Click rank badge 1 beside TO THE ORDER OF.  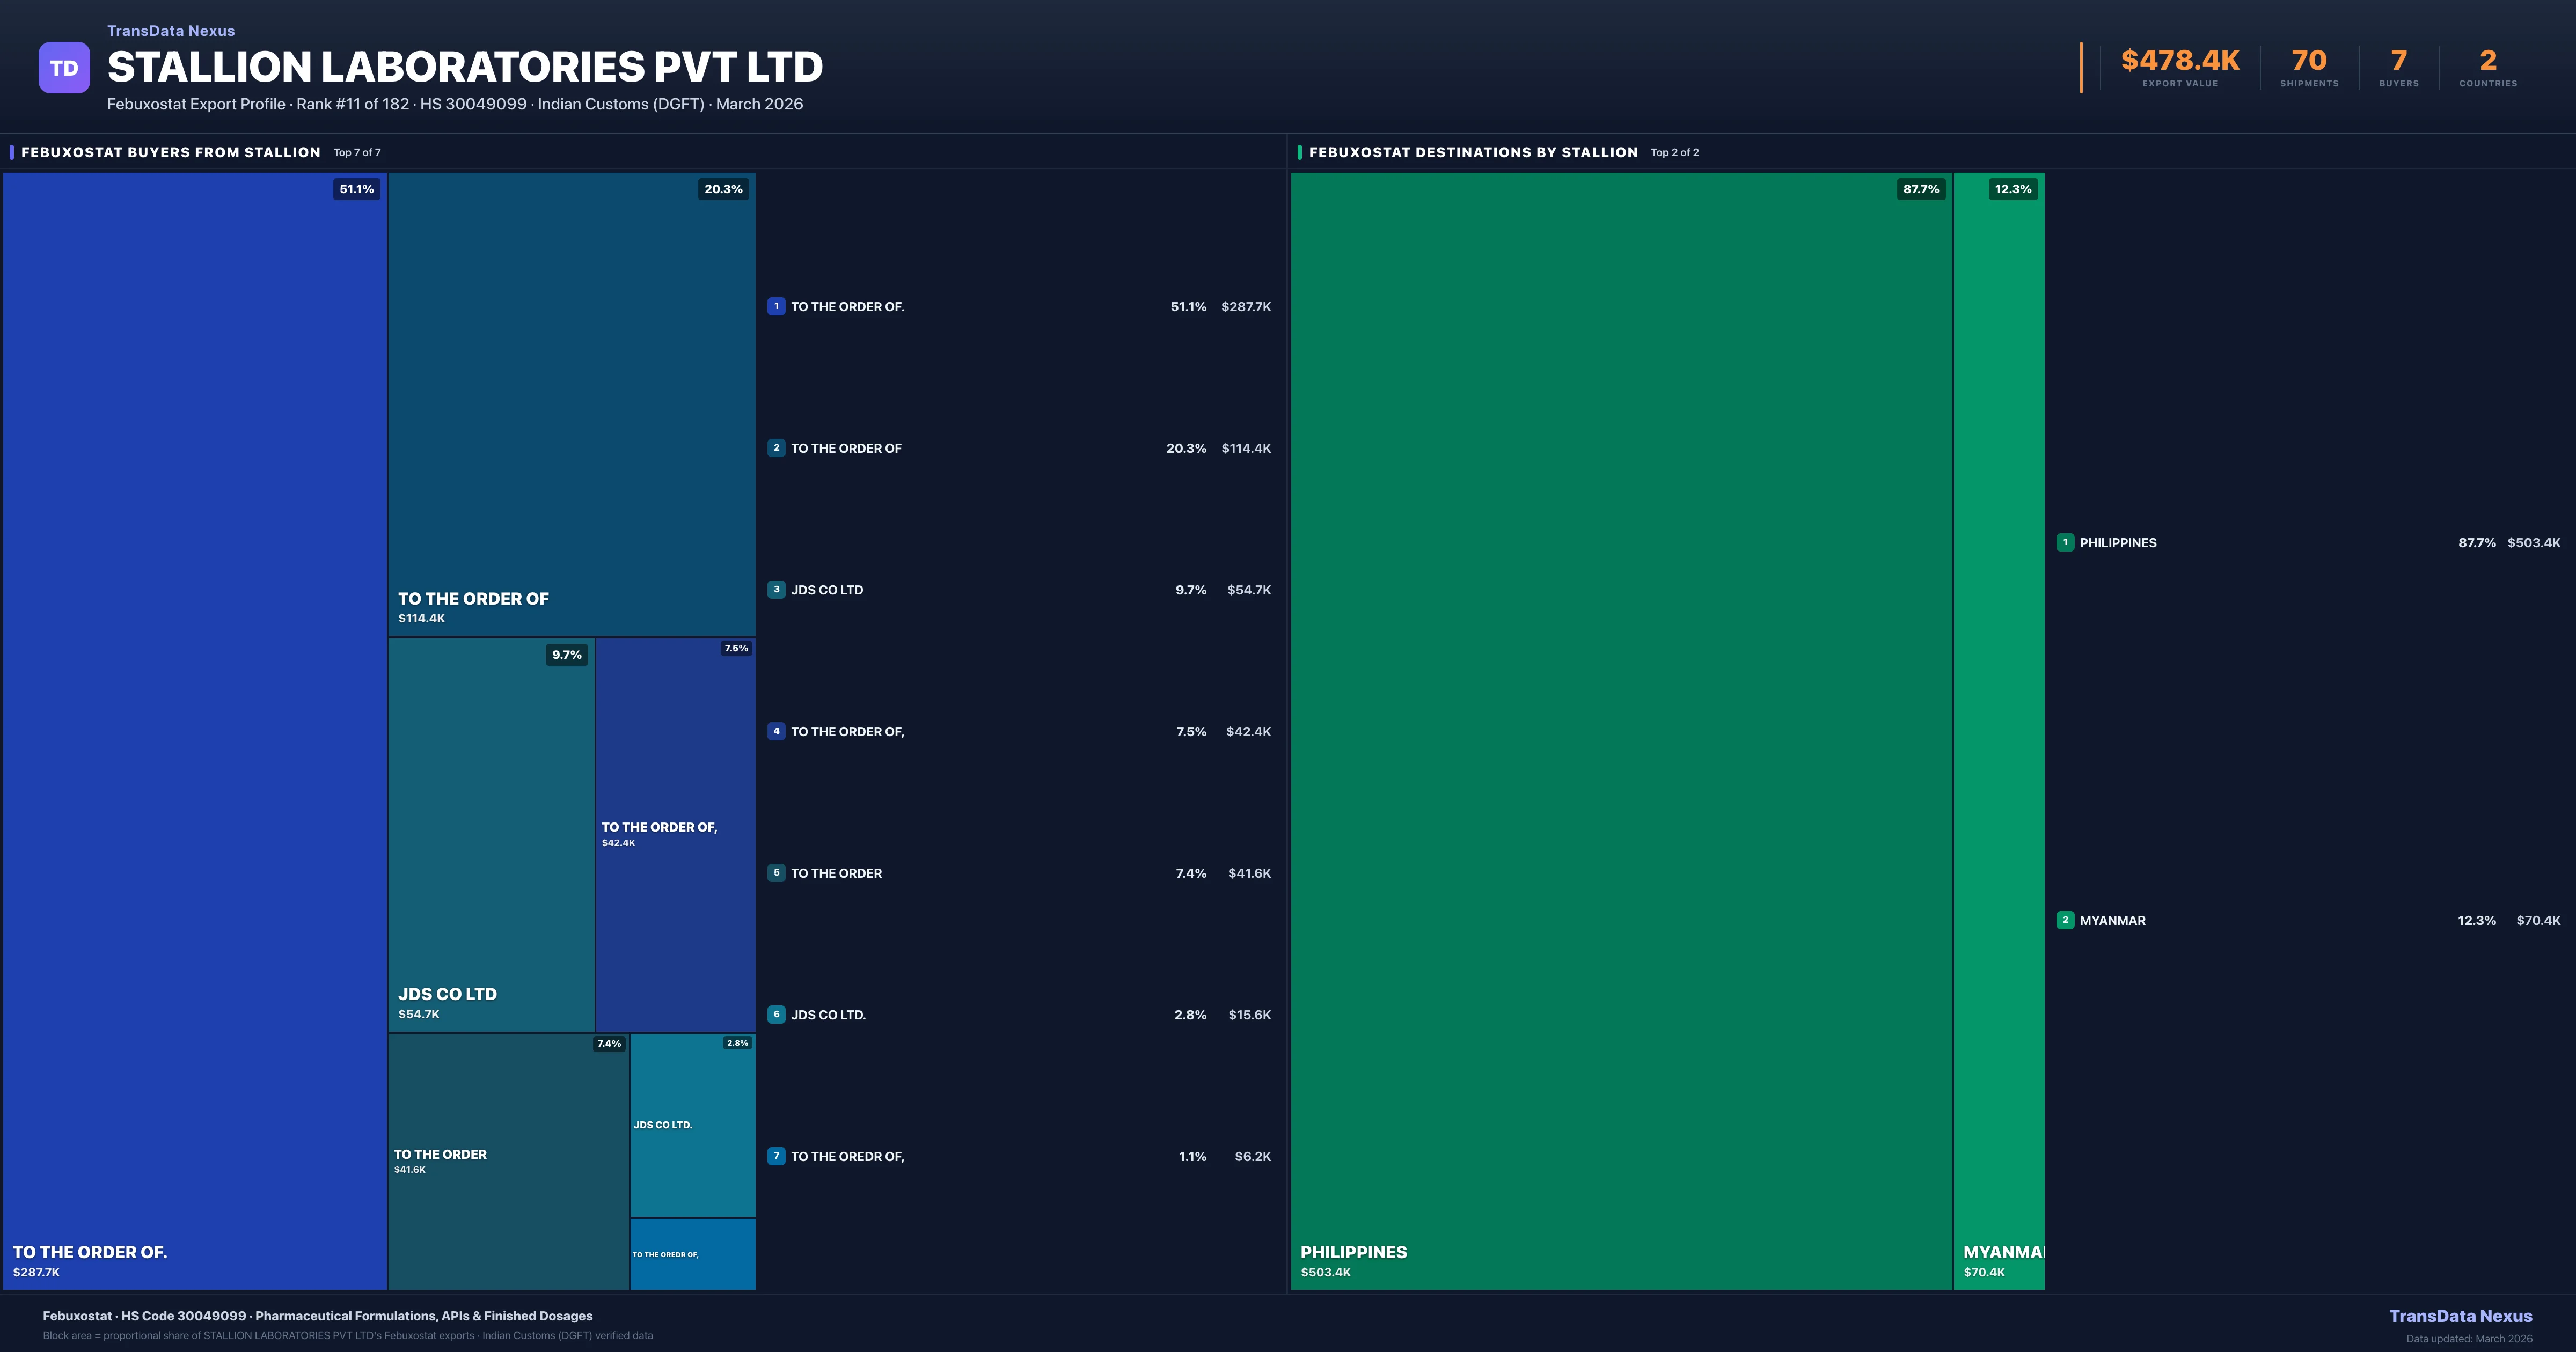(776, 307)
